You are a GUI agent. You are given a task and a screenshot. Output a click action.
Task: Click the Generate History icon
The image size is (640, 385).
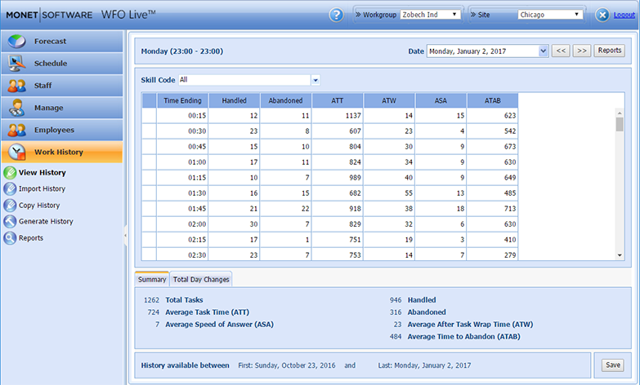coord(10,222)
